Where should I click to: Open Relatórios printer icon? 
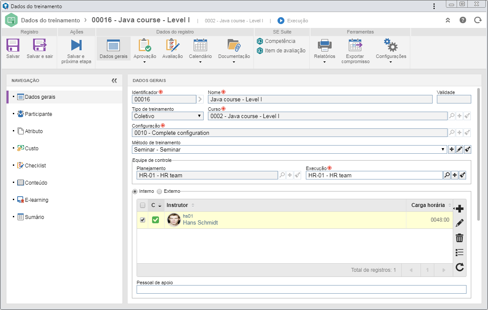pyautogui.click(x=324, y=46)
